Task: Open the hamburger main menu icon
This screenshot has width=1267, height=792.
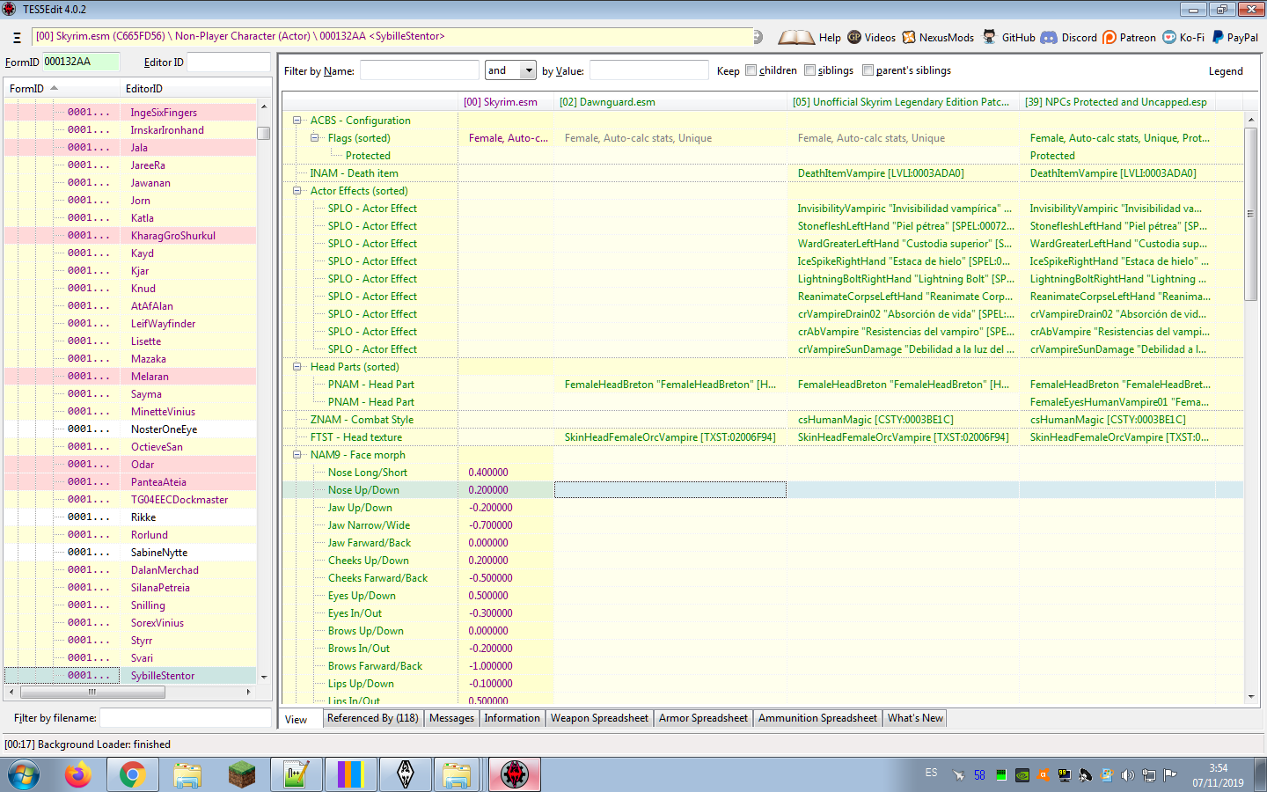Action: (16, 37)
